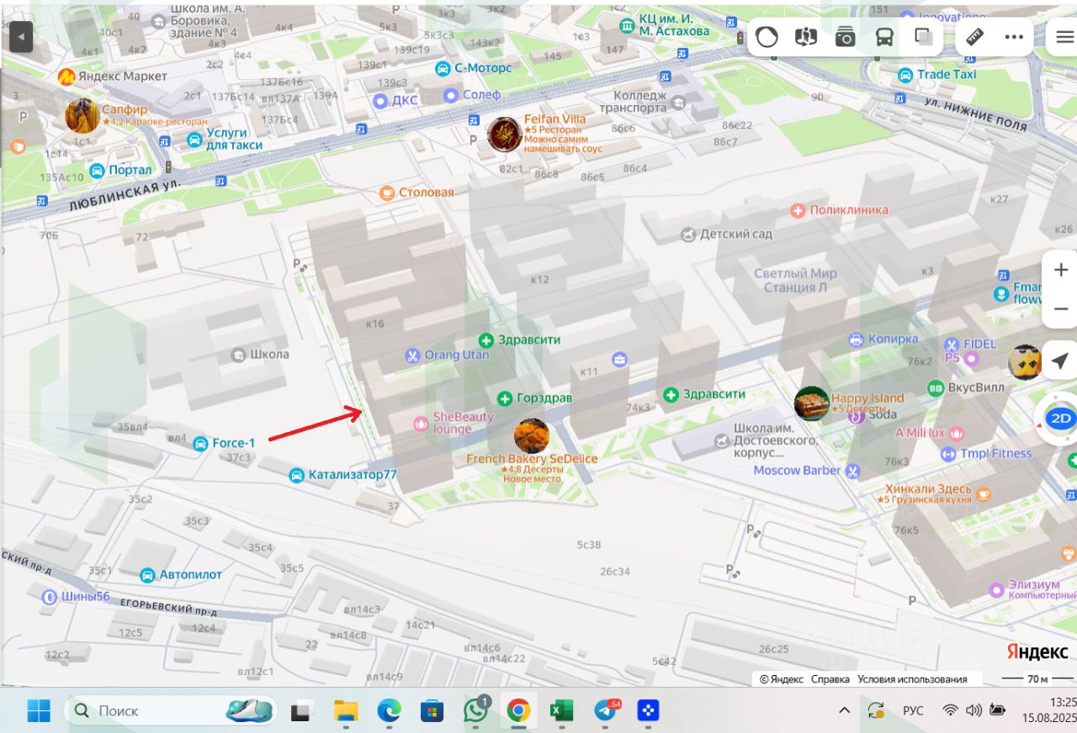The height and width of the screenshot is (733, 1077).
Task: Open Happy Island desserts photo marker
Action: click(x=812, y=403)
